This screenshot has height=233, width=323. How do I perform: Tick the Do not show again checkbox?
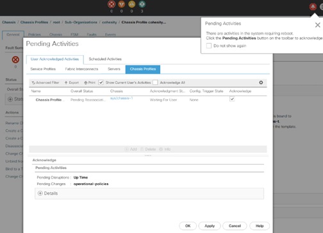pyautogui.click(x=209, y=45)
